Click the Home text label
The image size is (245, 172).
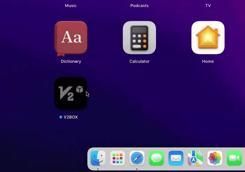[208, 61]
